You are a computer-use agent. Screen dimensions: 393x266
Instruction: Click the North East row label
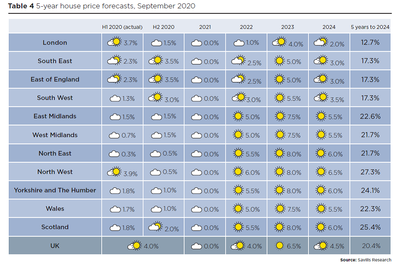pyautogui.click(x=55, y=153)
